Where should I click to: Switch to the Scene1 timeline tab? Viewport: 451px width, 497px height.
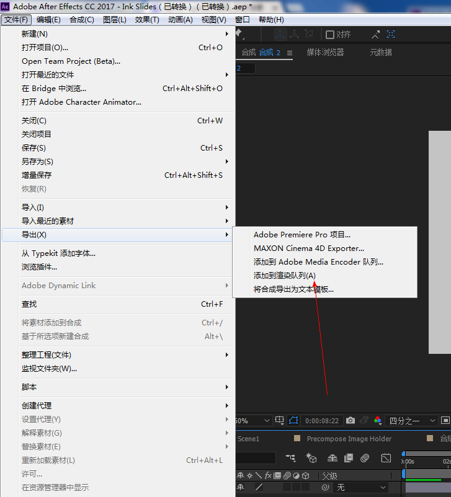(249, 439)
